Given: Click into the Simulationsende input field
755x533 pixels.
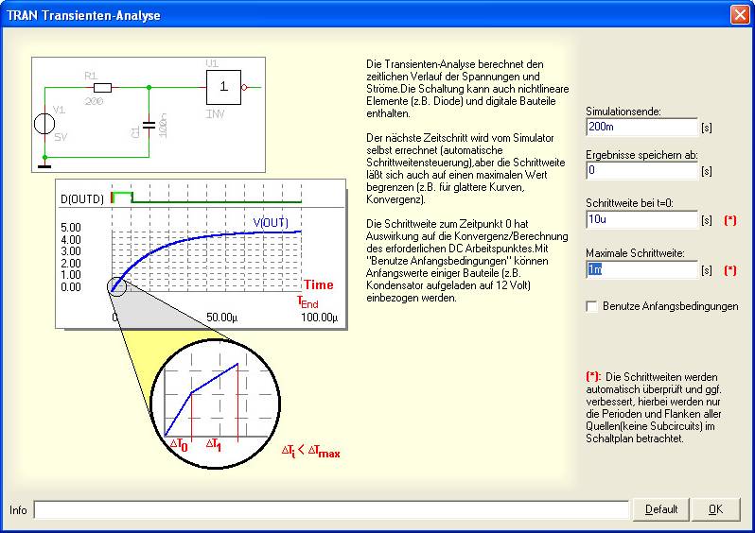Looking at the screenshot, I should click(641, 126).
